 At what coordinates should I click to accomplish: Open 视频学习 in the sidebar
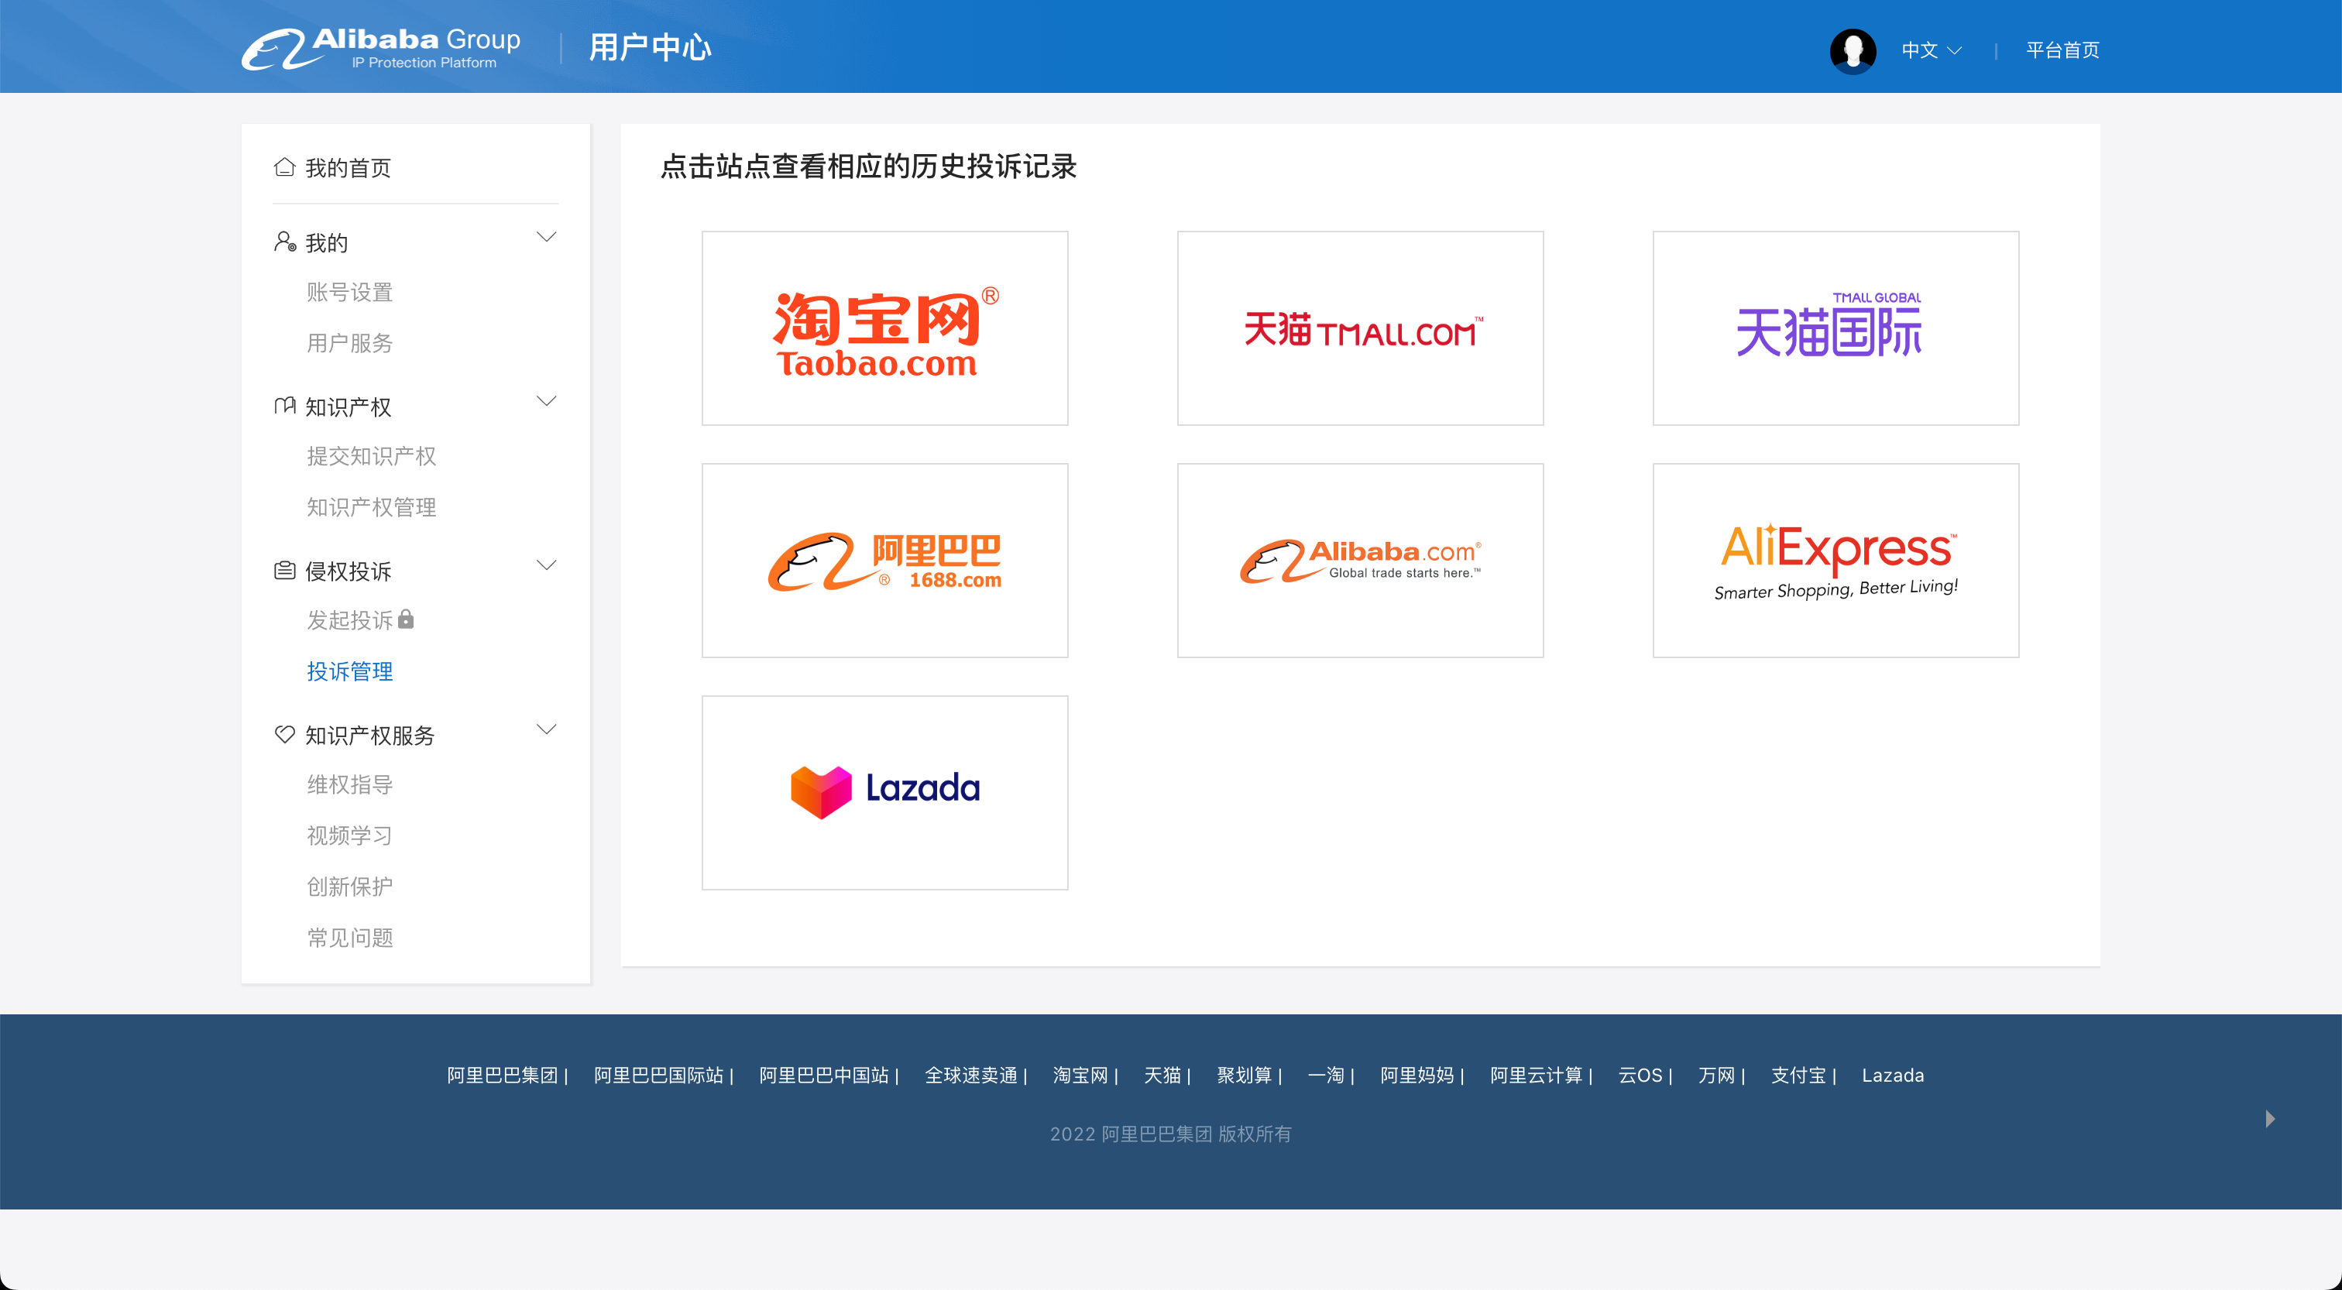point(350,835)
